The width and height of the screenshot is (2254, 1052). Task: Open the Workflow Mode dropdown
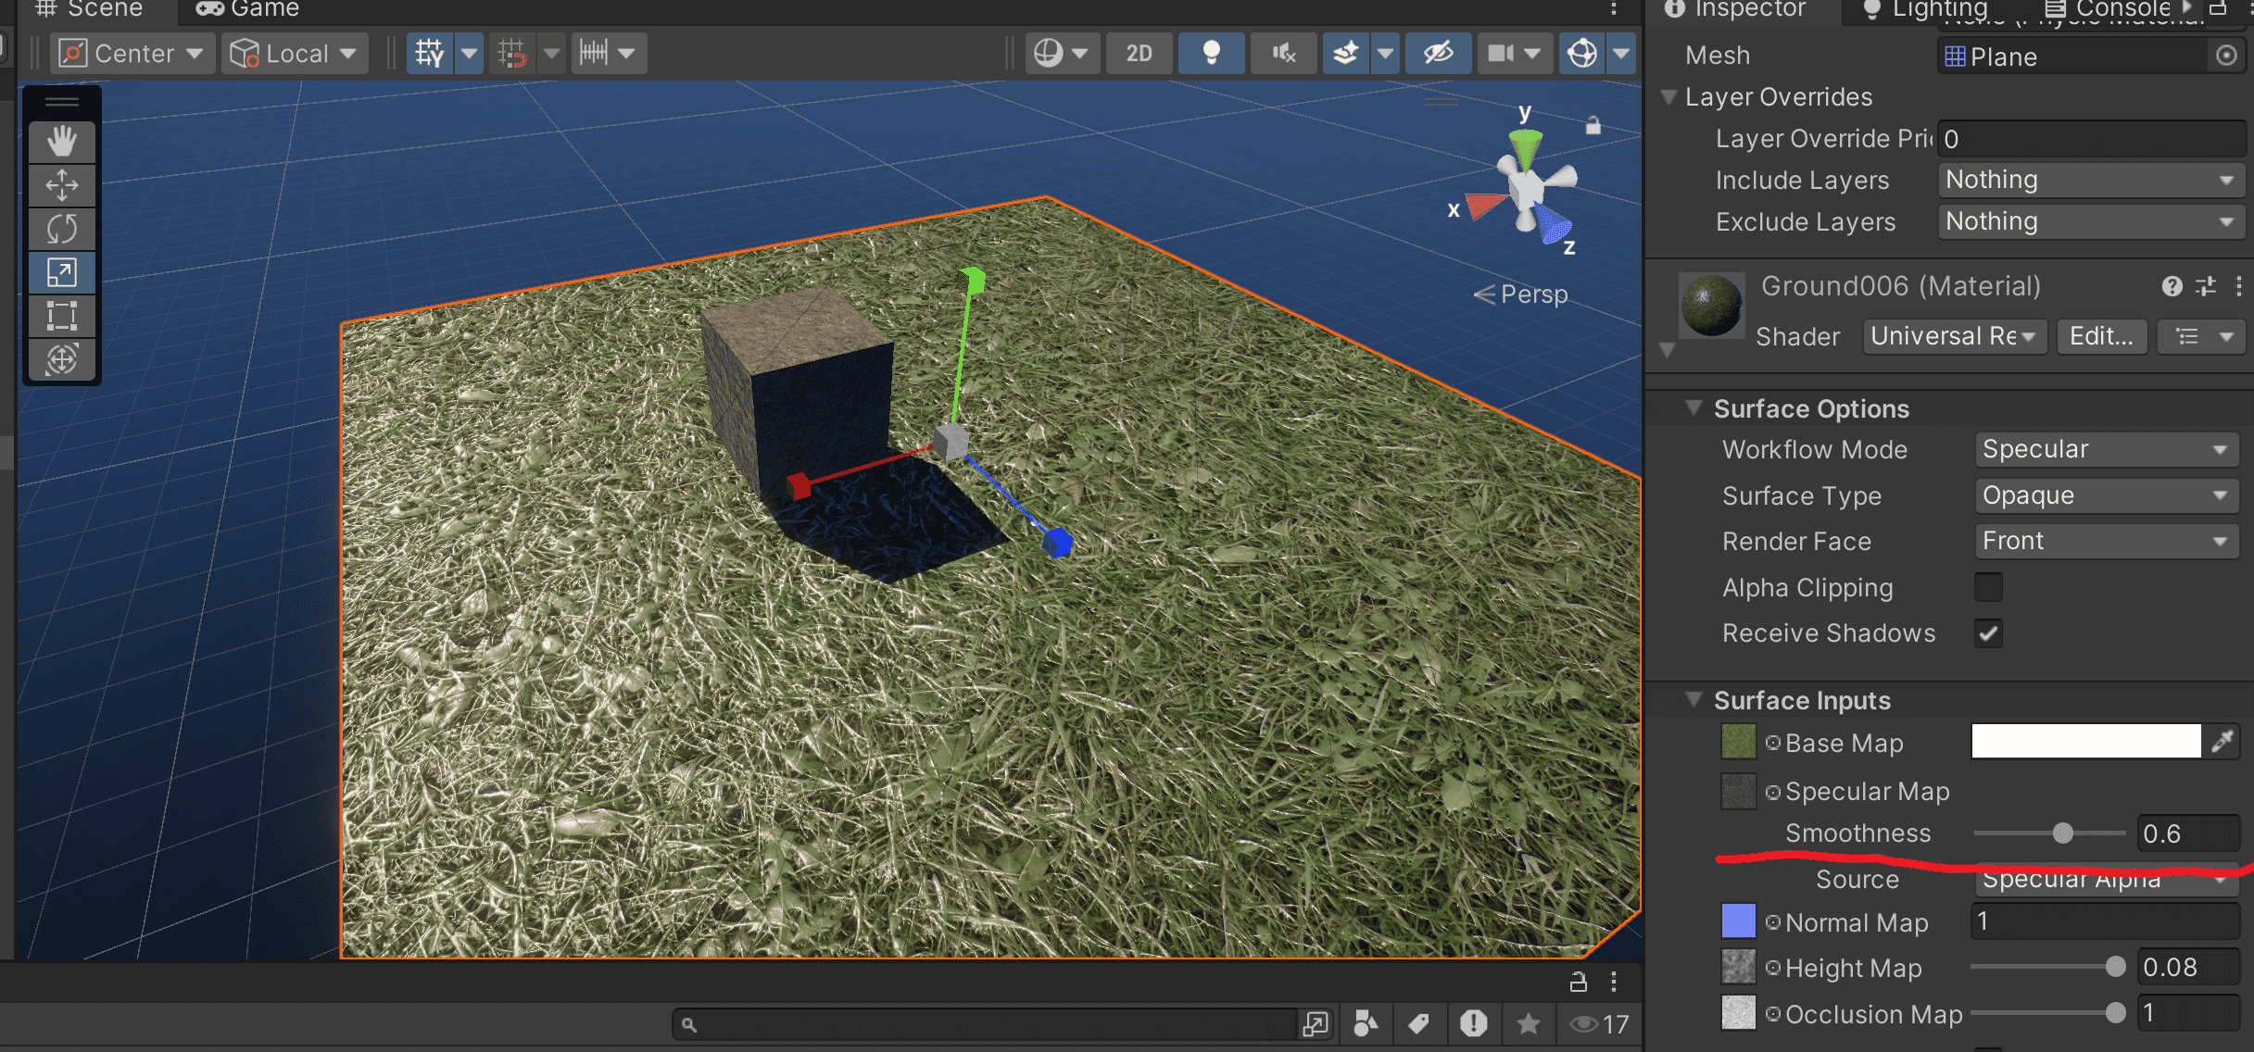pyautogui.click(x=2106, y=449)
